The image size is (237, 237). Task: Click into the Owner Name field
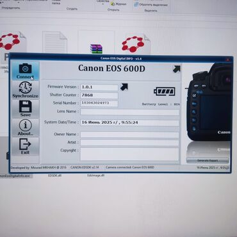pyautogui.click(x=130, y=135)
